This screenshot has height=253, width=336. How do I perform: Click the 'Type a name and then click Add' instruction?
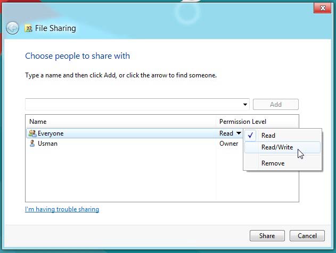tap(121, 75)
